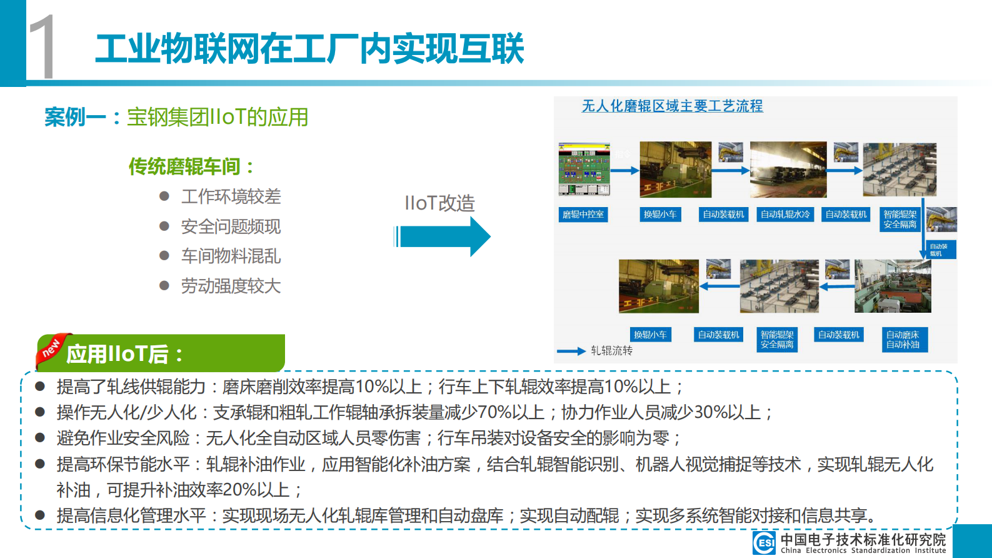Select the top-row 换辊小车 photo
This screenshot has width=992, height=558.
(x=676, y=170)
